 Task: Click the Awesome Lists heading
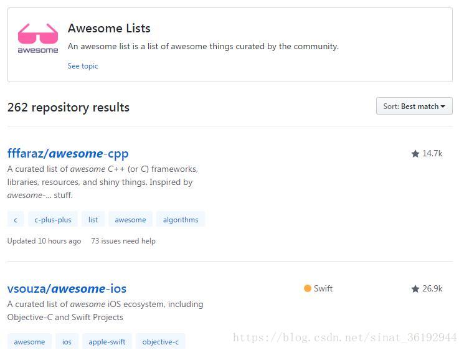click(x=109, y=28)
